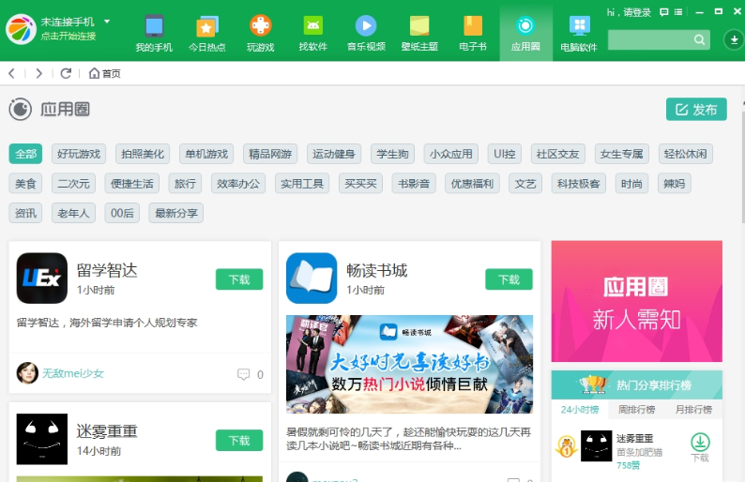
Task: Return to 首页 home
Action: [105, 73]
